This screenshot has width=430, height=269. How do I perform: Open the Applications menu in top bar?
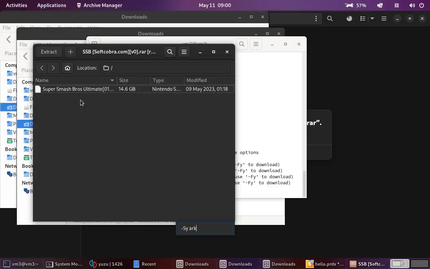click(52, 5)
